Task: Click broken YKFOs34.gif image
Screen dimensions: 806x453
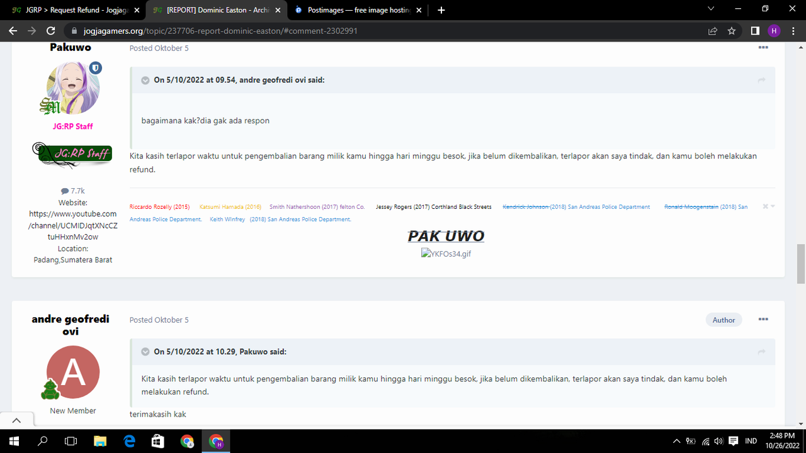Action: click(446, 254)
